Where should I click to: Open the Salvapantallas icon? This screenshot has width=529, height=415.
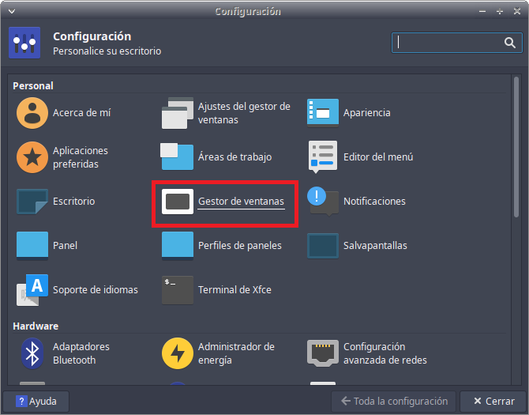click(x=323, y=246)
